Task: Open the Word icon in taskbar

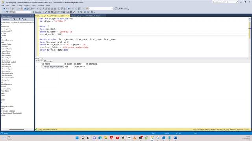Action: coord(175,138)
